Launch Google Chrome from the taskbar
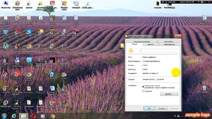Screen dimensions: 212x119 tap(52, 116)
